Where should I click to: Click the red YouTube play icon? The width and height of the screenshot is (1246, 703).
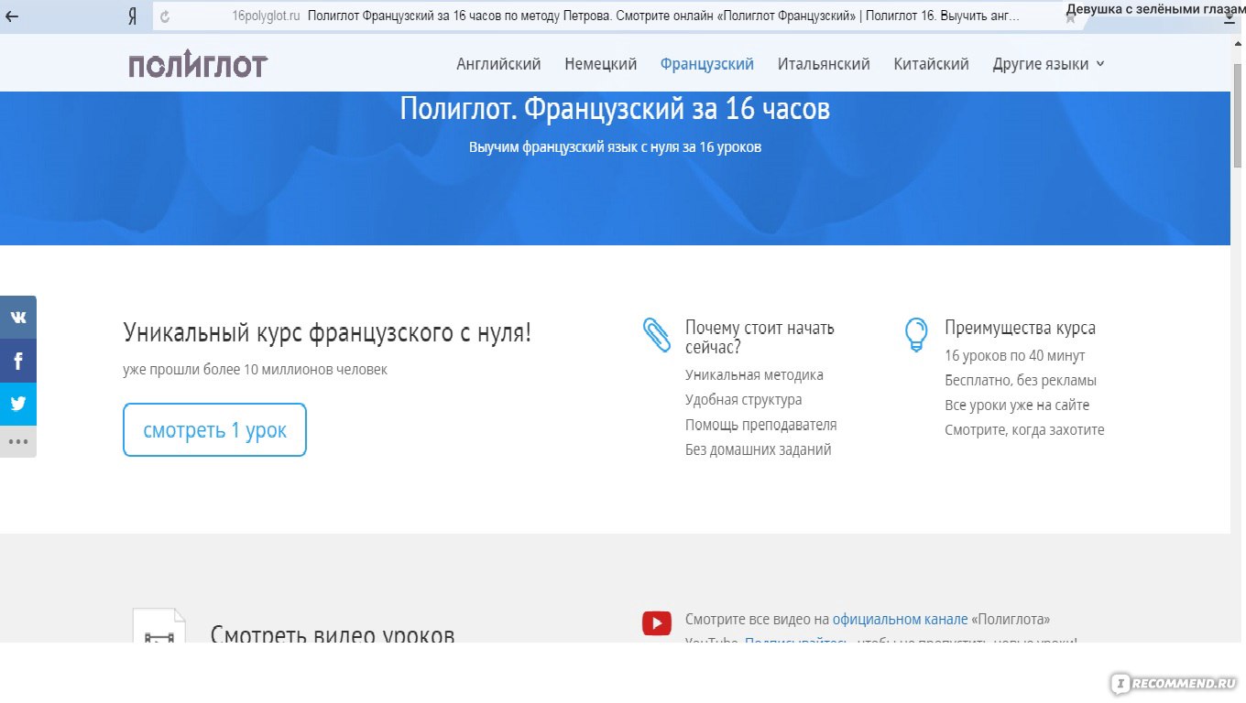(656, 623)
